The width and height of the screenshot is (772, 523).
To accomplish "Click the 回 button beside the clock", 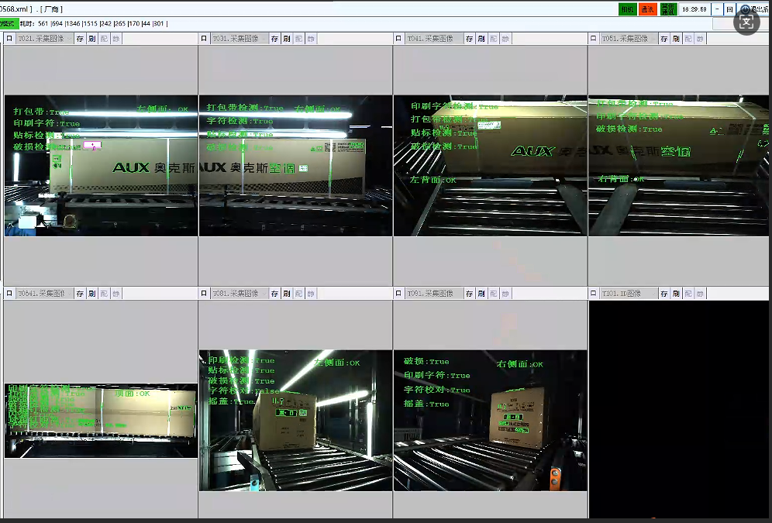I will (729, 9).
